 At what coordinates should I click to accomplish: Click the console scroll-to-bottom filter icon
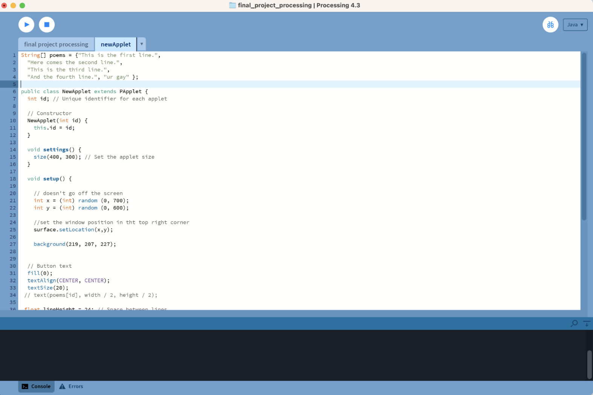[x=587, y=323]
